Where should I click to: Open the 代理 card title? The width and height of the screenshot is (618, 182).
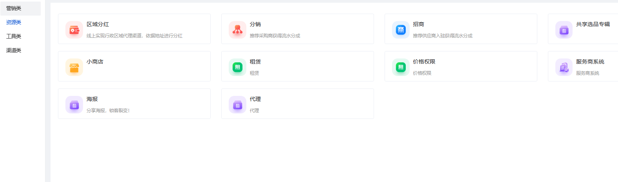(x=255, y=99)
